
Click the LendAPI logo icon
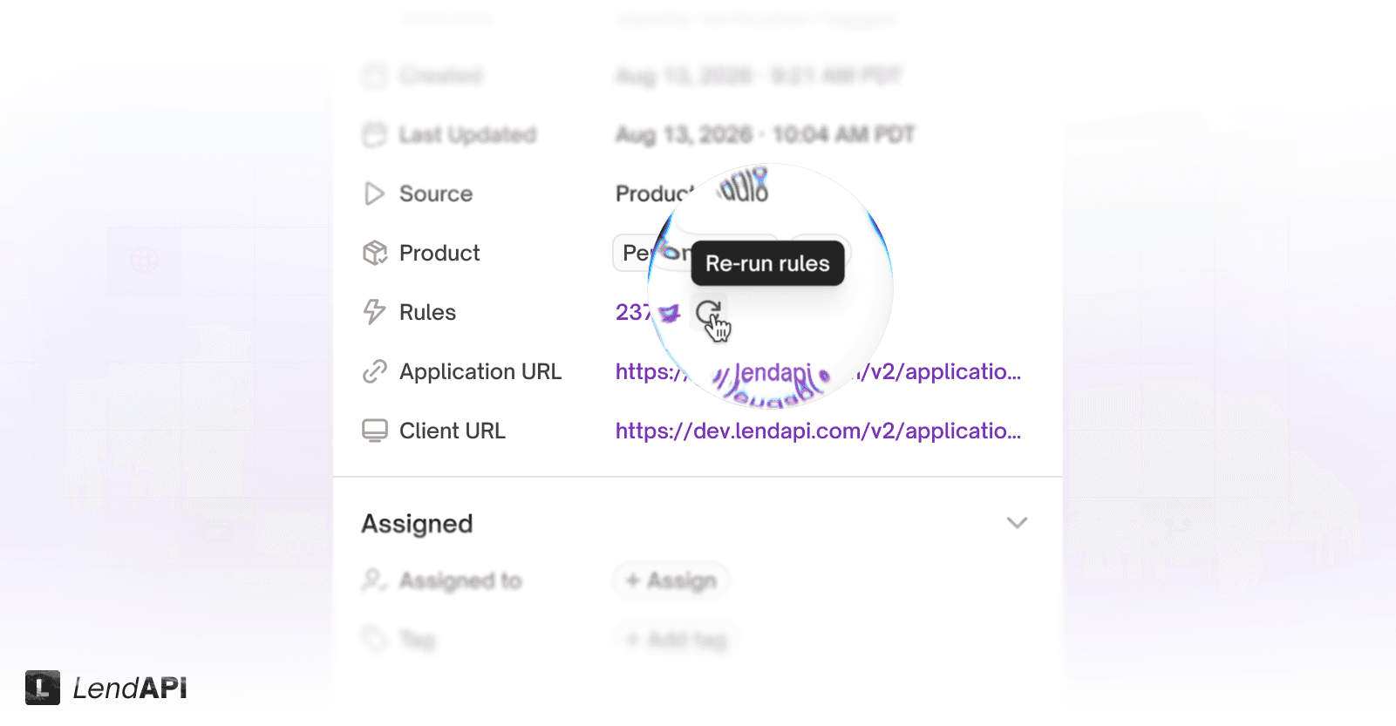click(43, 688)
